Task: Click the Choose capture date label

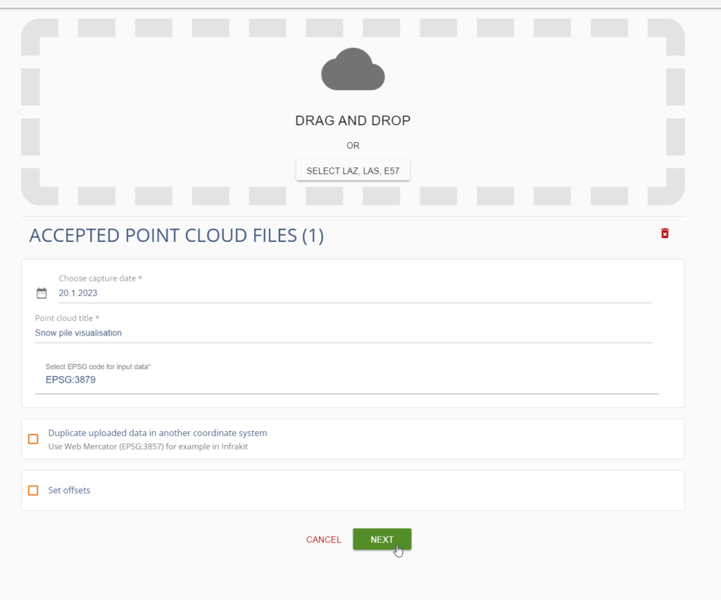Action: tap(100, 279)
